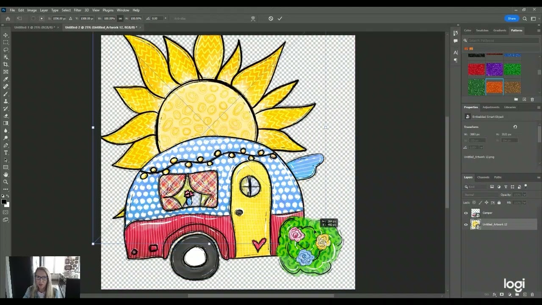Click the warp mode switch icon

253,19
